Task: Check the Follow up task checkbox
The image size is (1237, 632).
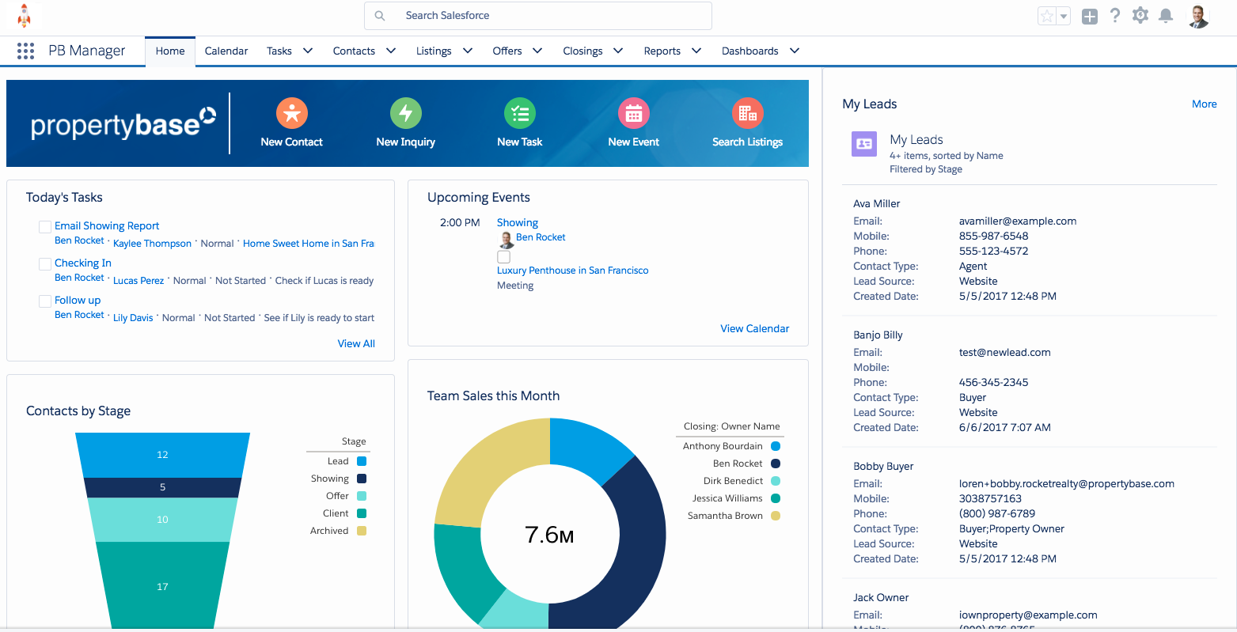Action: click(45, 301)
